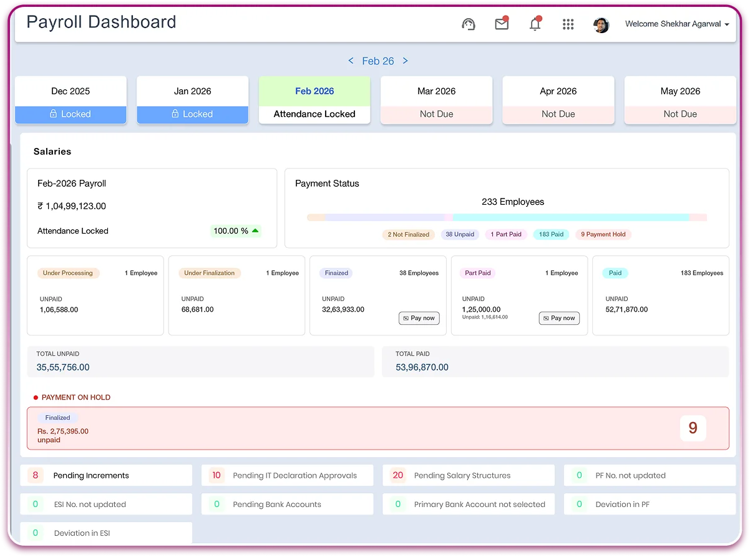Open the support headset icon

tap(469, 24)
